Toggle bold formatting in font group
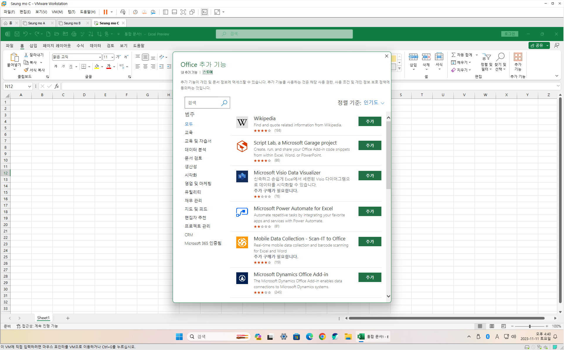This screenshot has height=350, width=564. pyautogui.click(x=56, y=67)
